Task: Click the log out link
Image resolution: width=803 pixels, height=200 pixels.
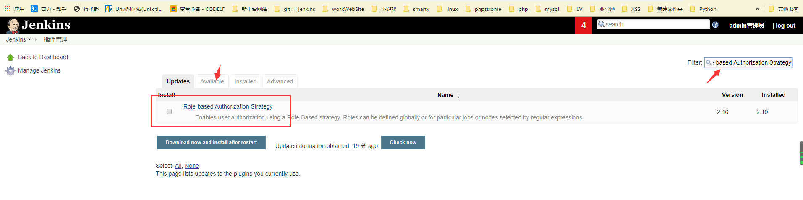Action: [x=785, y=26]
